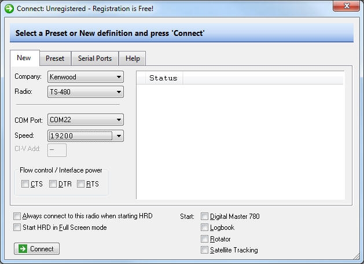Image resolution: width=364 pixels, height=264 pixels.
Task: Expand the COM Port dropdown showing COM22
Action: click(x=86, y=120)
